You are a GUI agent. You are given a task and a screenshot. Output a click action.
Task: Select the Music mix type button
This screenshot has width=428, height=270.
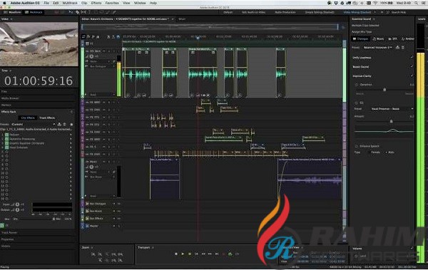pyautogui.click(x=378, y=39)
